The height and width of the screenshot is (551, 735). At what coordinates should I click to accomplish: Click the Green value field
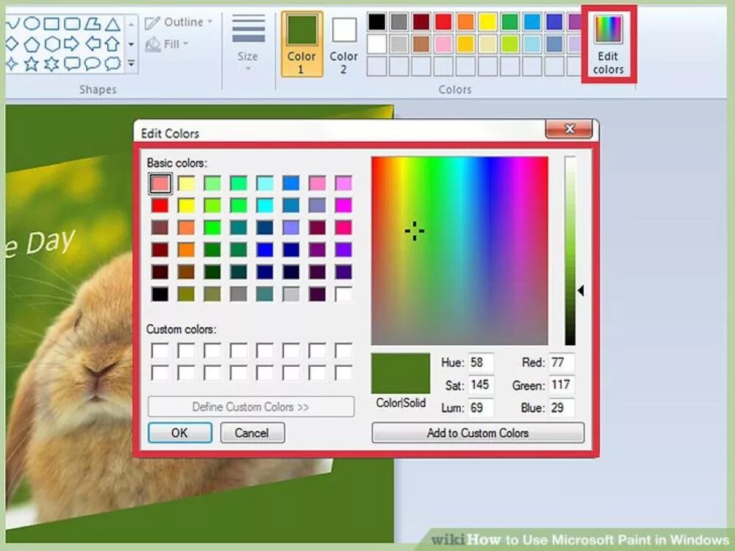tap(562, 385)
